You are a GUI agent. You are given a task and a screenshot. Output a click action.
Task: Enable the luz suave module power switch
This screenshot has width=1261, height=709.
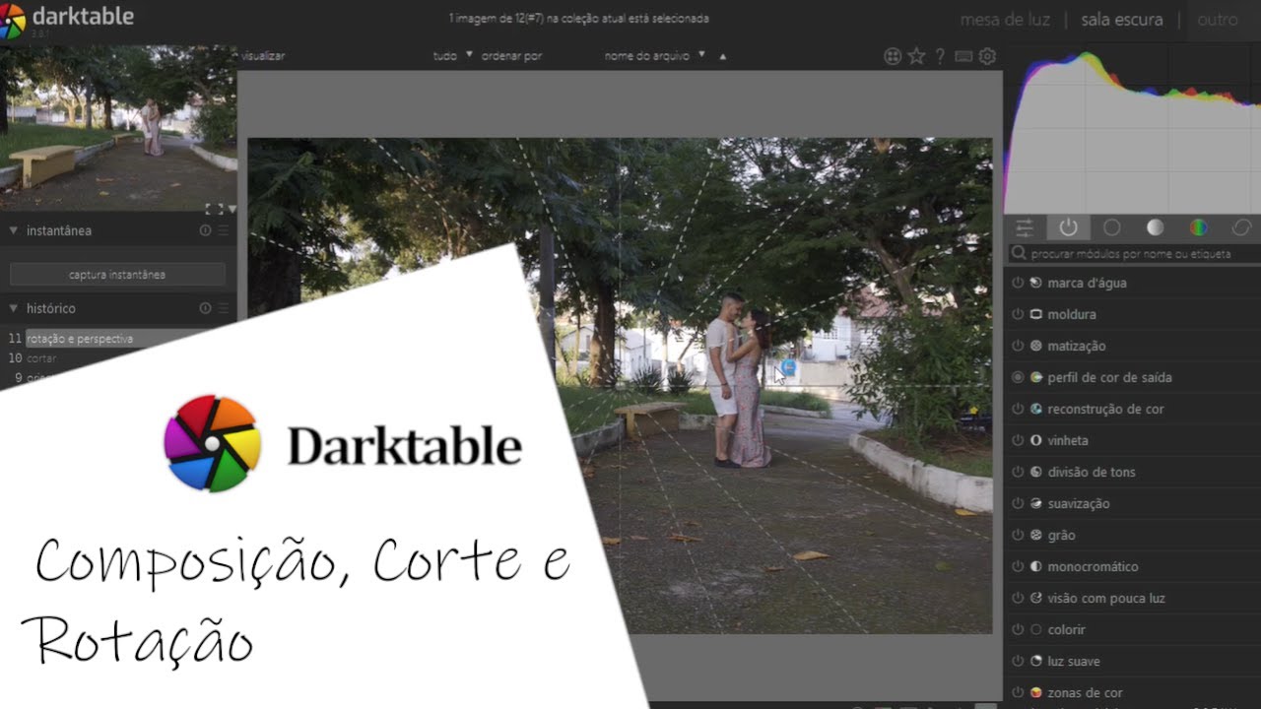click(1018, 661)
